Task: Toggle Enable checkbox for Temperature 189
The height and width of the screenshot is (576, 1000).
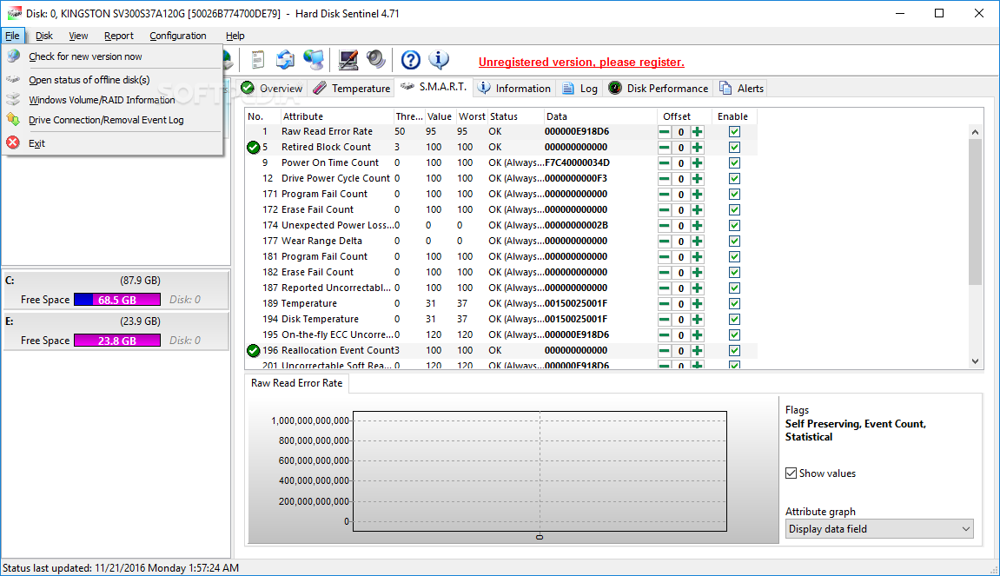Action: pyautogui.click(x=735, y=303)
